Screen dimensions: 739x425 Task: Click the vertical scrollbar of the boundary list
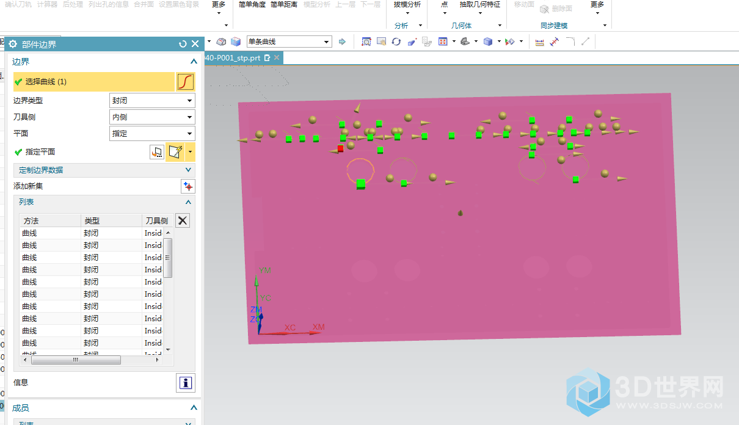point(168,258)
